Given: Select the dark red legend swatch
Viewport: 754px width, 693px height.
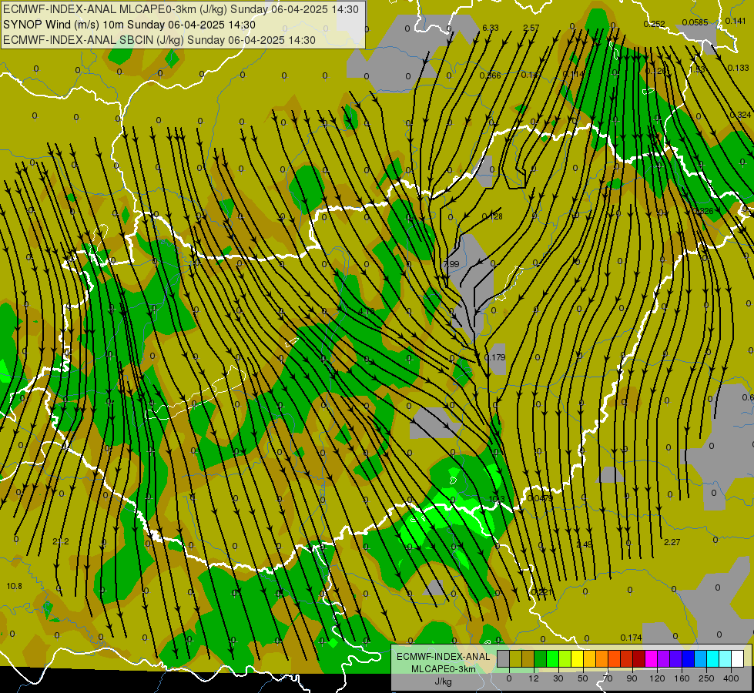Looking at the screenshot, I should click(639, 659).
